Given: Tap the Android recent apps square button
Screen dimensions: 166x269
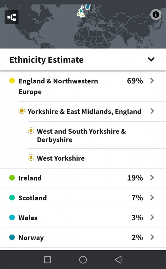Looking at the screenshot, I should click(48, 260).
